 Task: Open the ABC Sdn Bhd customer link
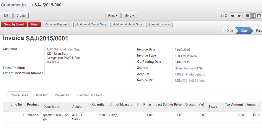point(64,49)
